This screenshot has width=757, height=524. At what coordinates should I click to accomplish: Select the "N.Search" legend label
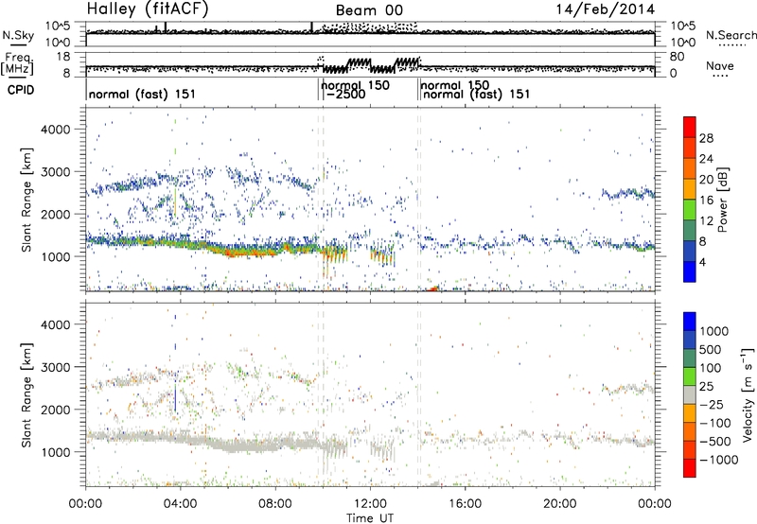[x=731, y=35]
